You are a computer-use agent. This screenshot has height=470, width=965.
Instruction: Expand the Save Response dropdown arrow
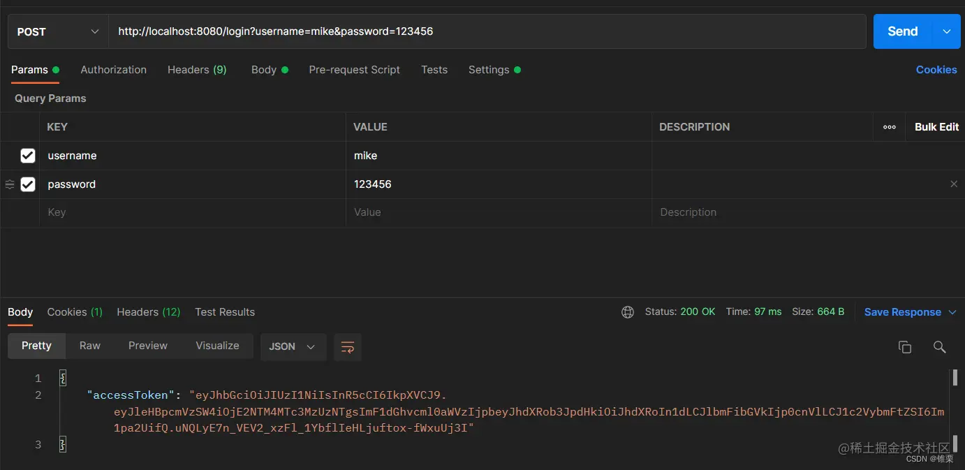(952, 312)
